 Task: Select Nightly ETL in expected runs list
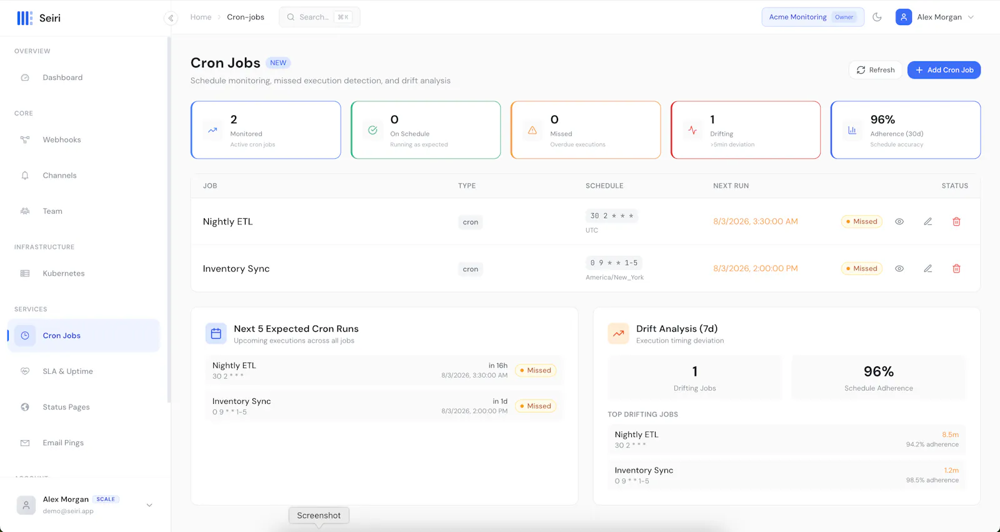click(384, 371)
